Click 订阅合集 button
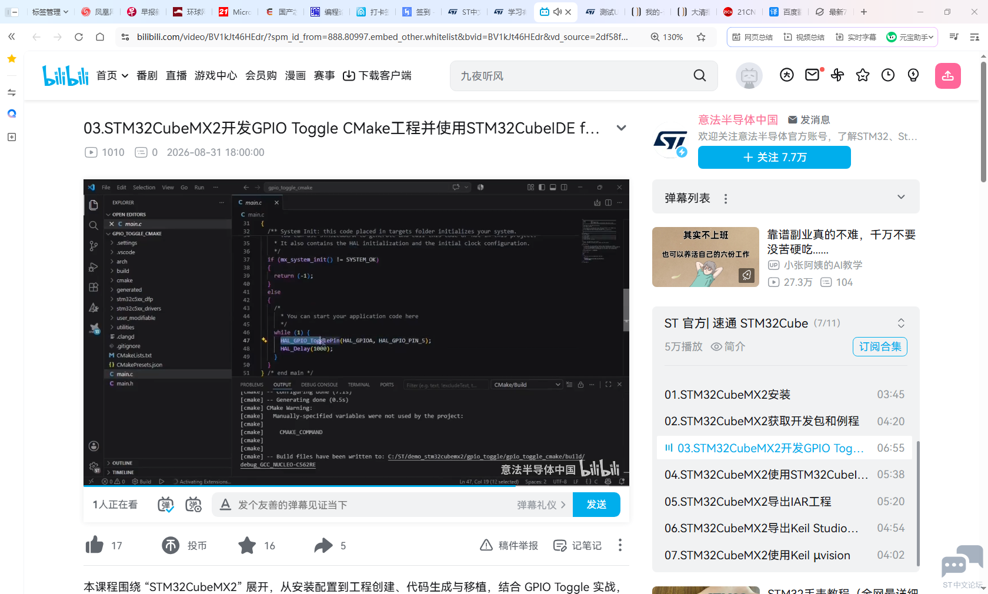988x594 pixels. 880,346
